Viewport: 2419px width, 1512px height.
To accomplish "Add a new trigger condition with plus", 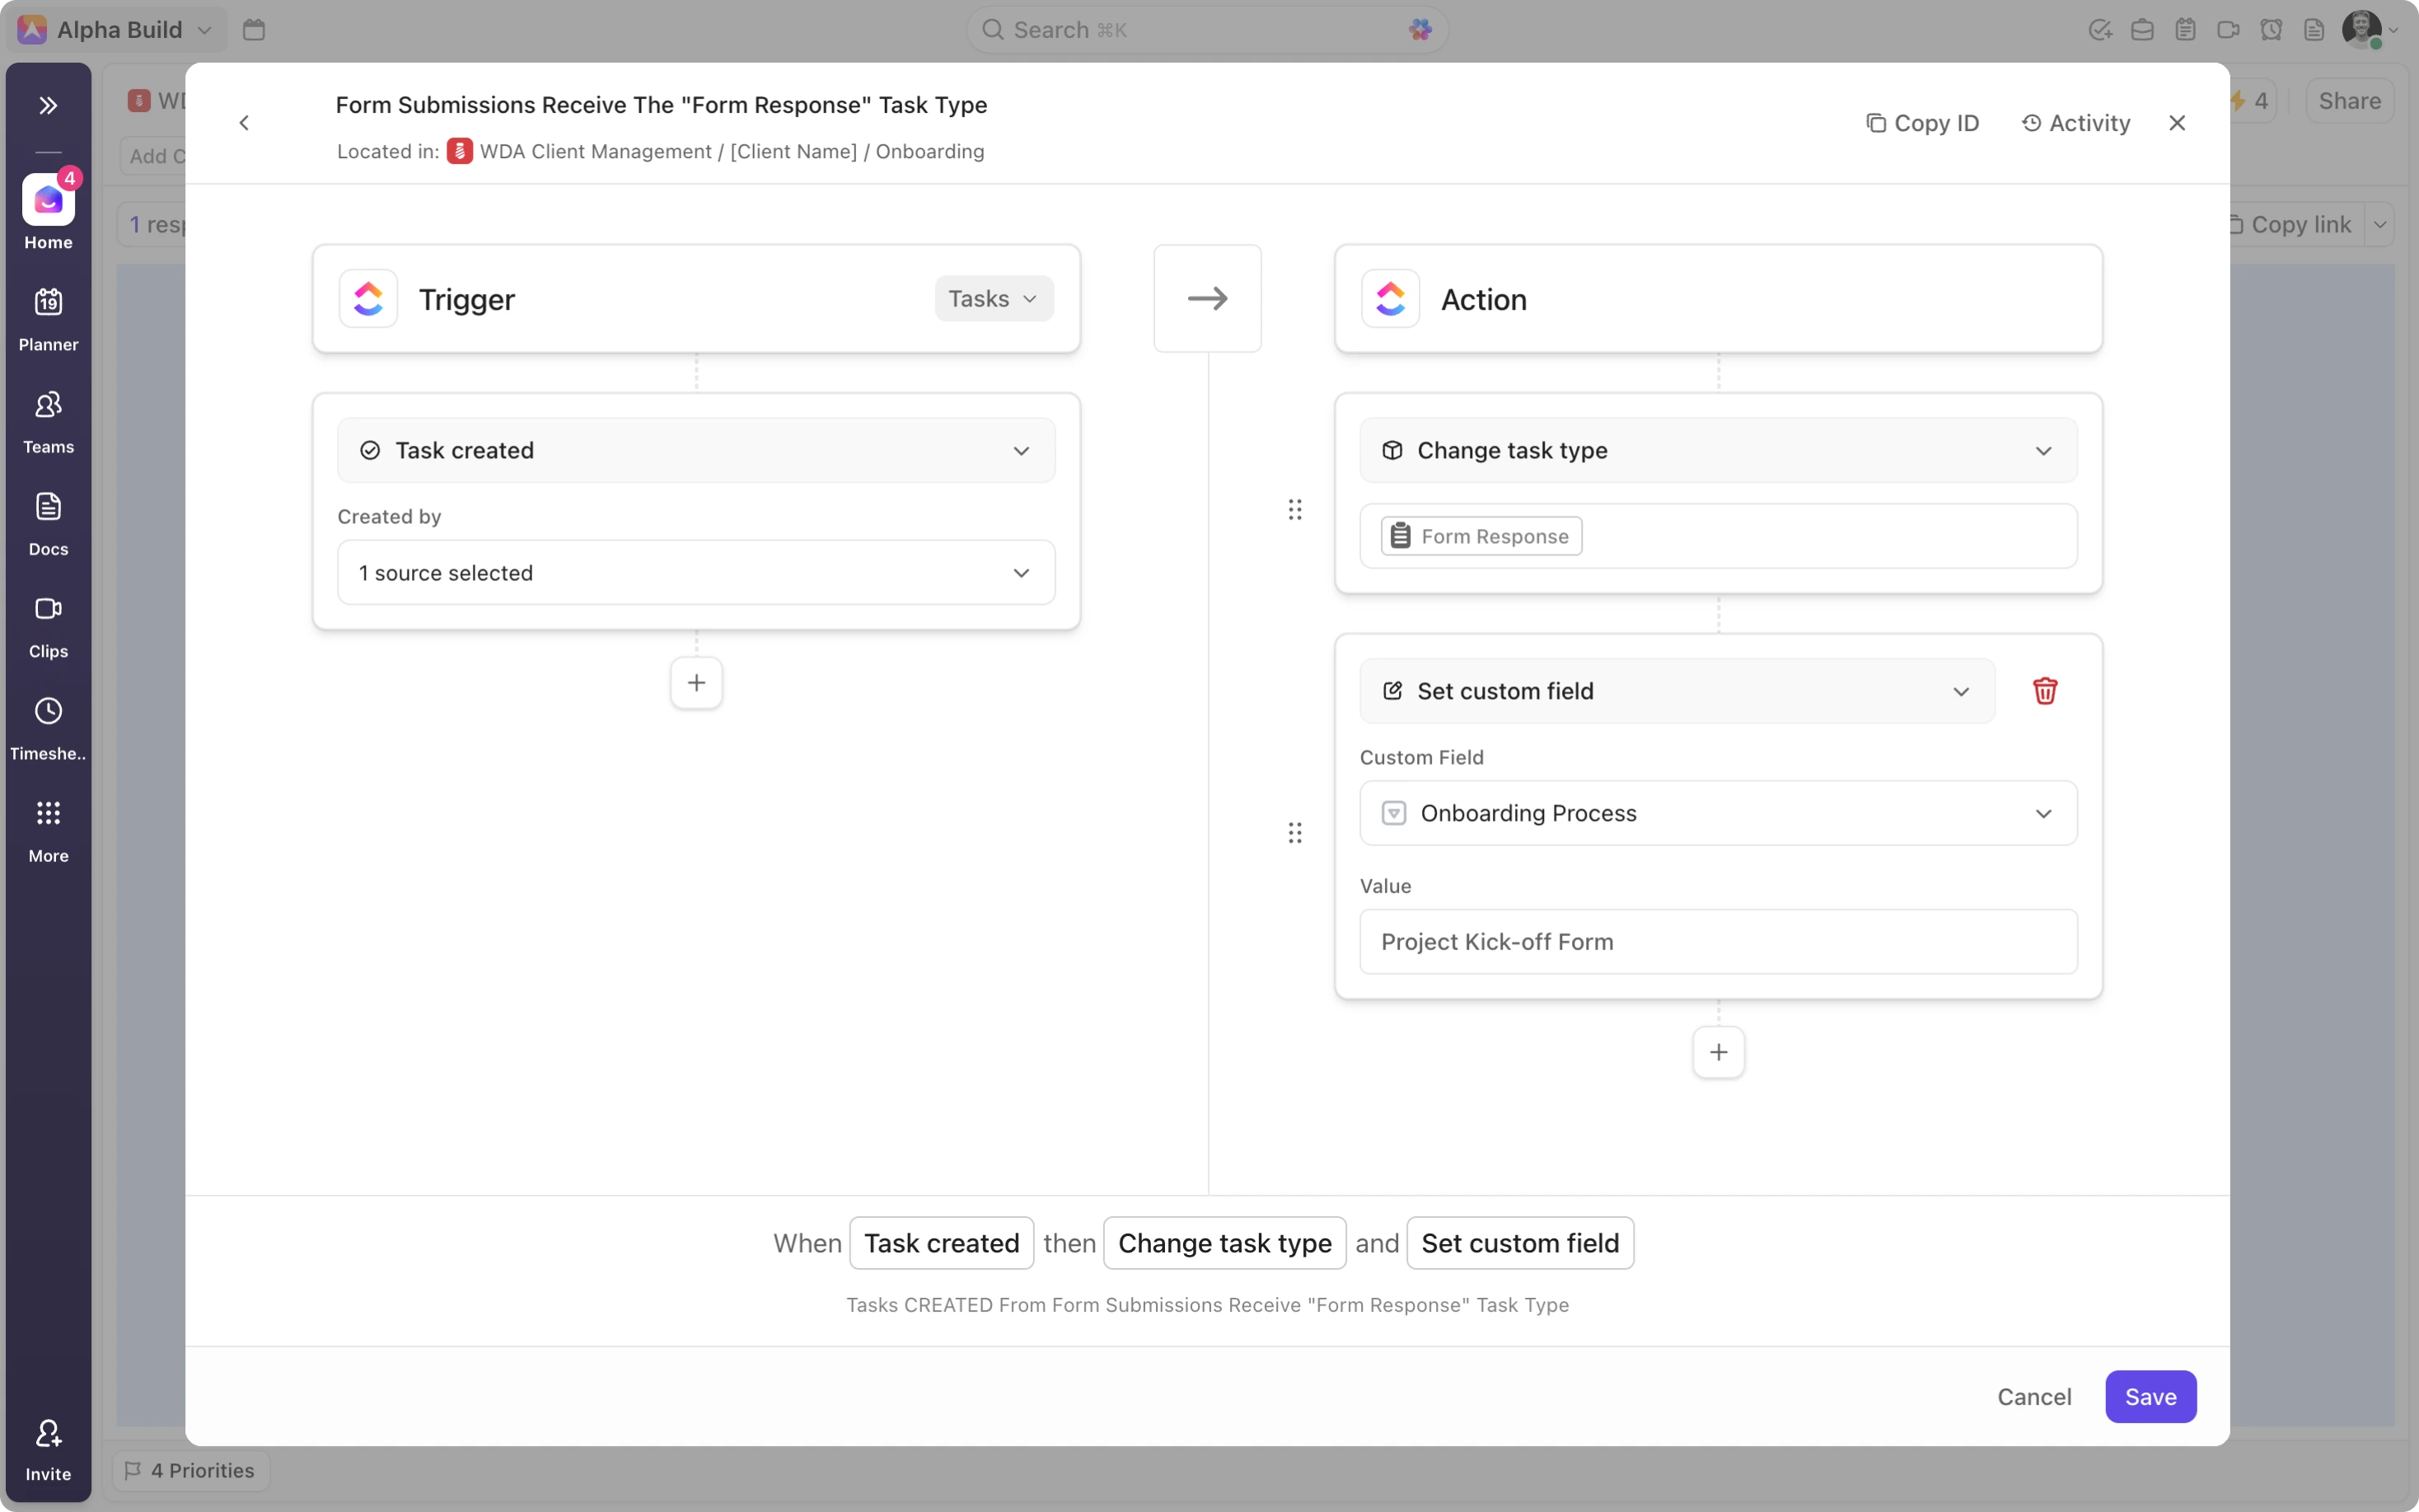I will (695, 683).
